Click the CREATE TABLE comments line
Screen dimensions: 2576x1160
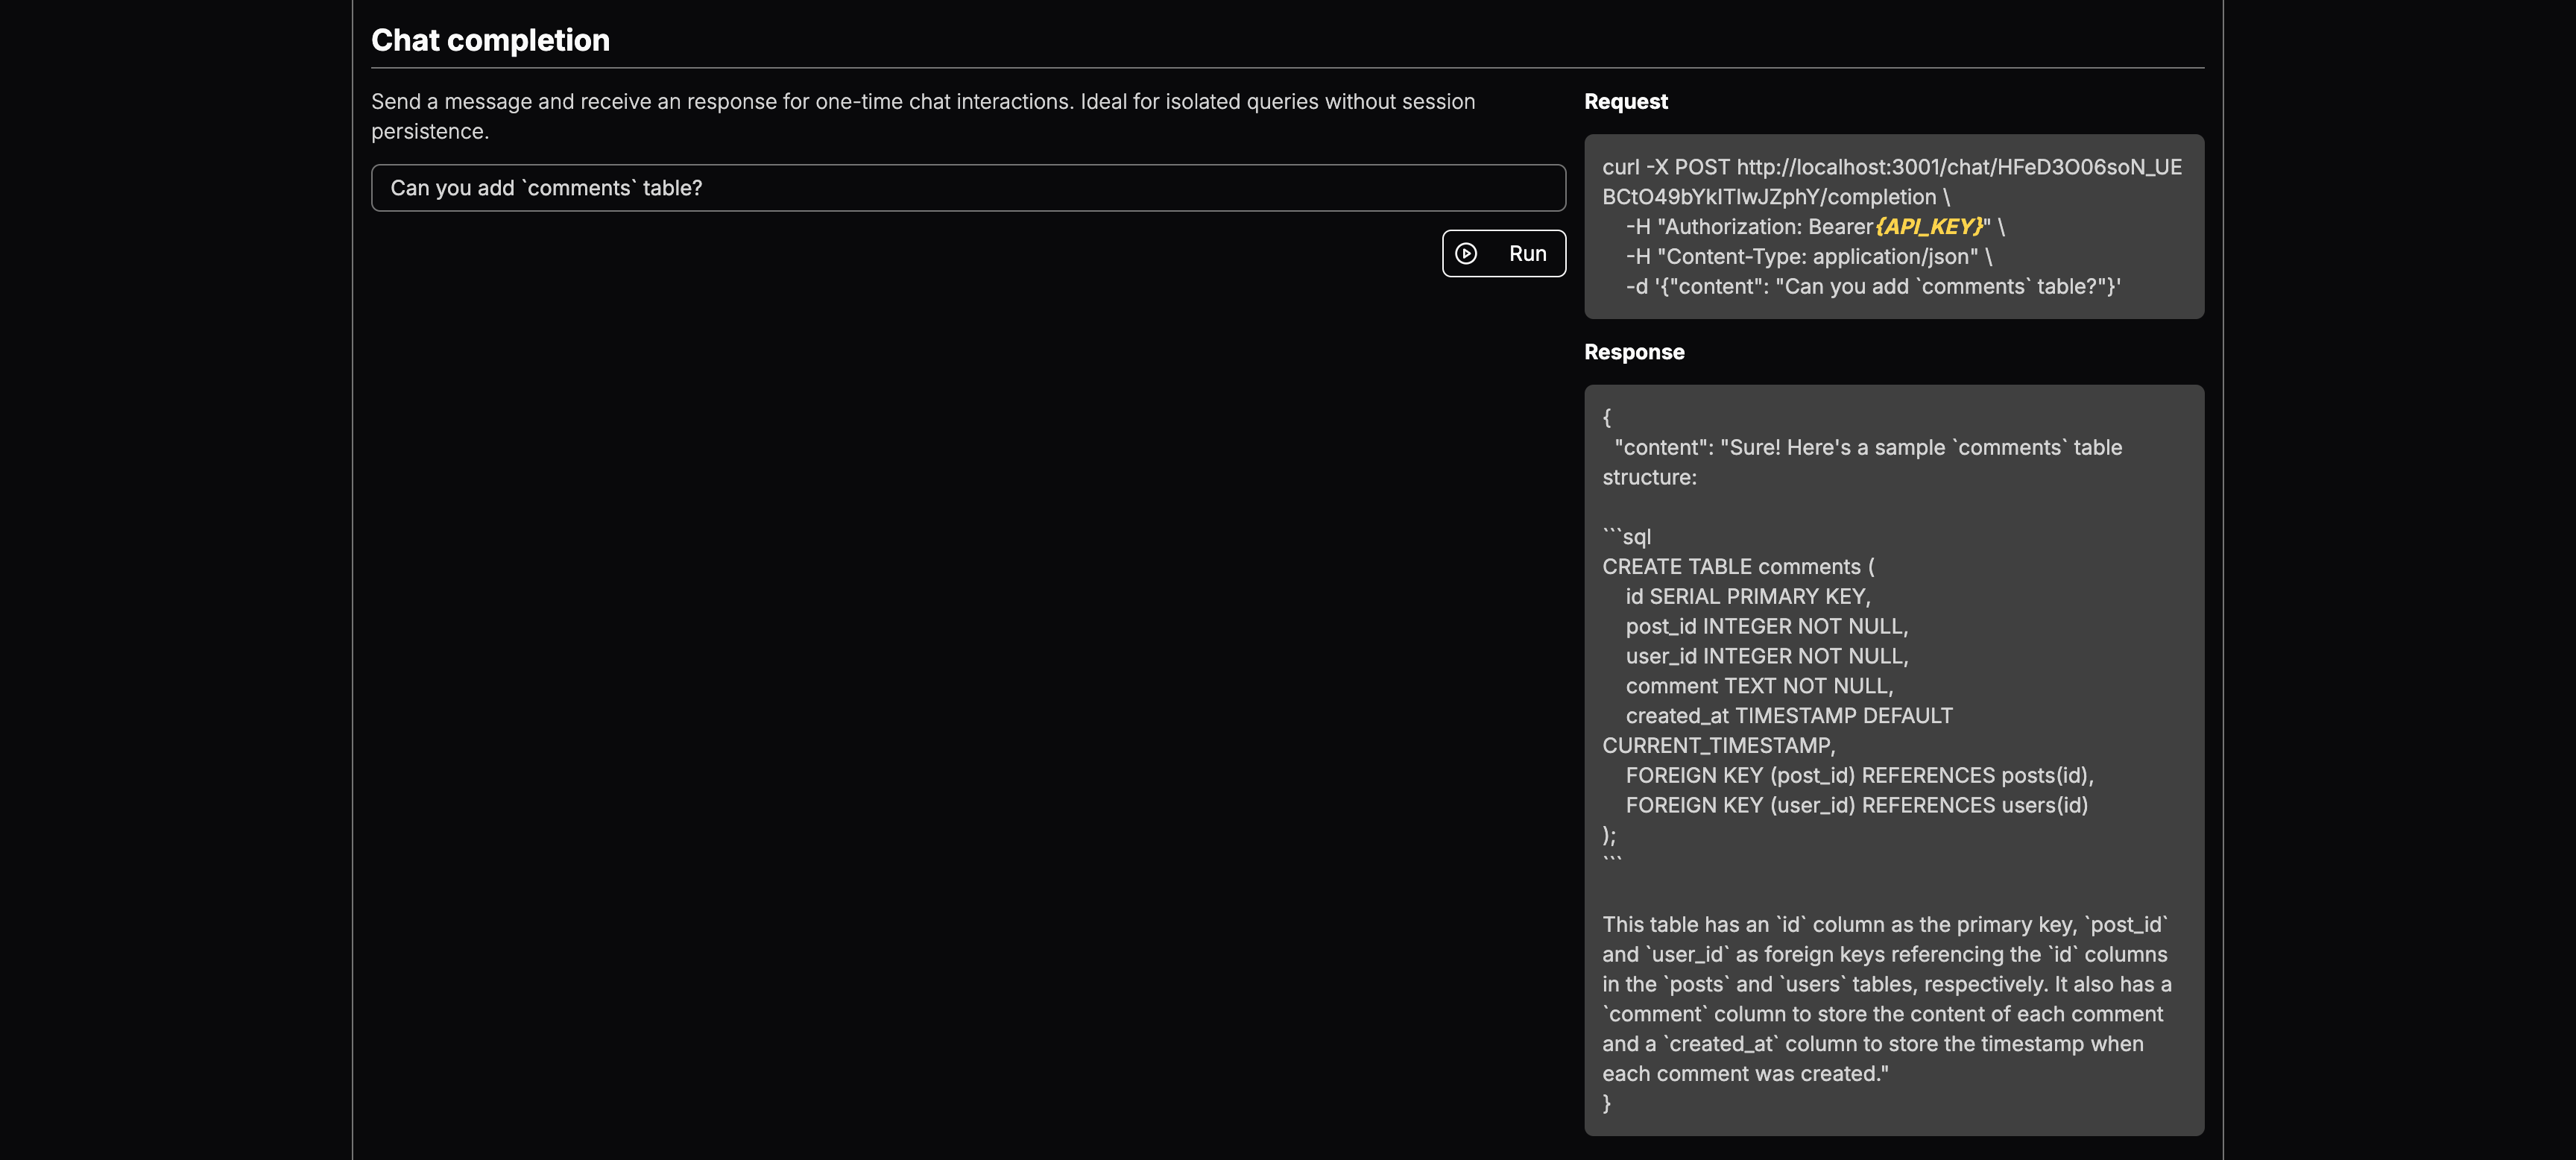[x=1738, y=567]
